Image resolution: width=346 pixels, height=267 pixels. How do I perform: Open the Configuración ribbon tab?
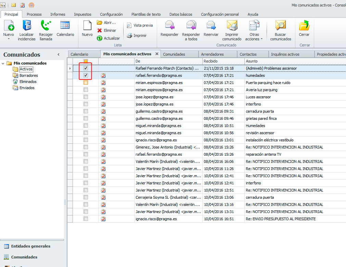[111, 14]
